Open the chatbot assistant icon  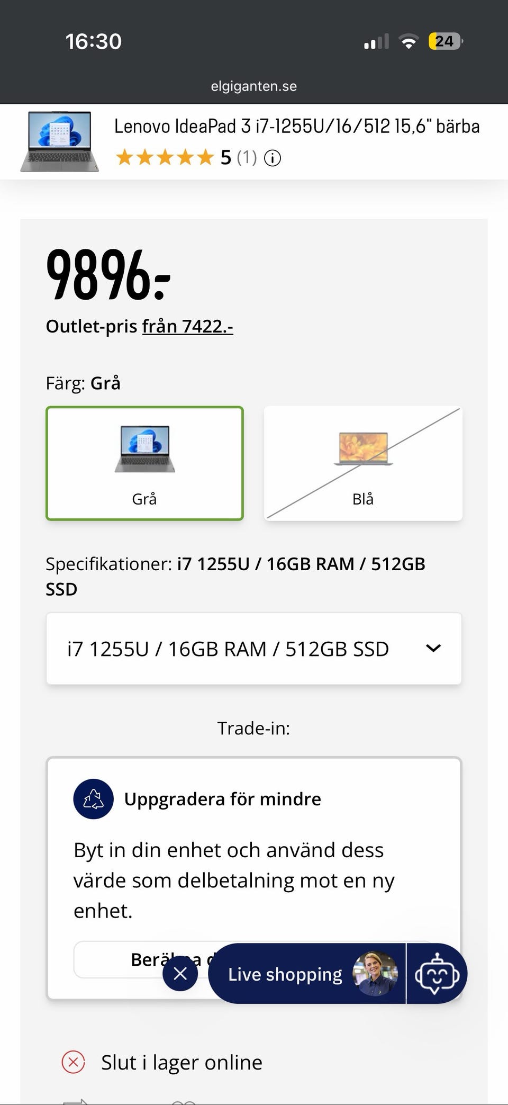pos(437,974)
